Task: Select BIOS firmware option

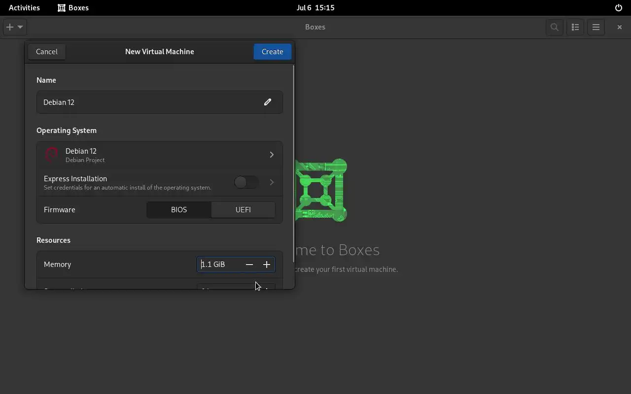Action: point(179,210)
